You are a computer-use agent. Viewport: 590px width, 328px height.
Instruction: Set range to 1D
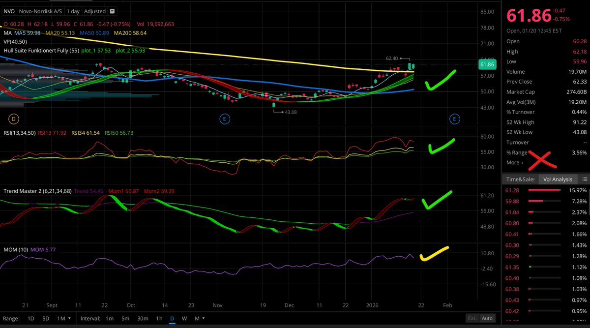coord(30,318)
